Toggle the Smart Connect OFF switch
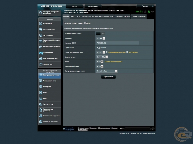This screenshot has width=193, height=144. pyautogui.click(x=101, y=33)
